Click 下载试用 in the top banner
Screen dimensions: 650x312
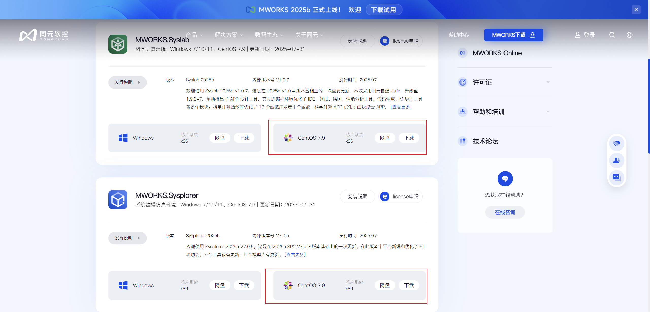[384, 10]
